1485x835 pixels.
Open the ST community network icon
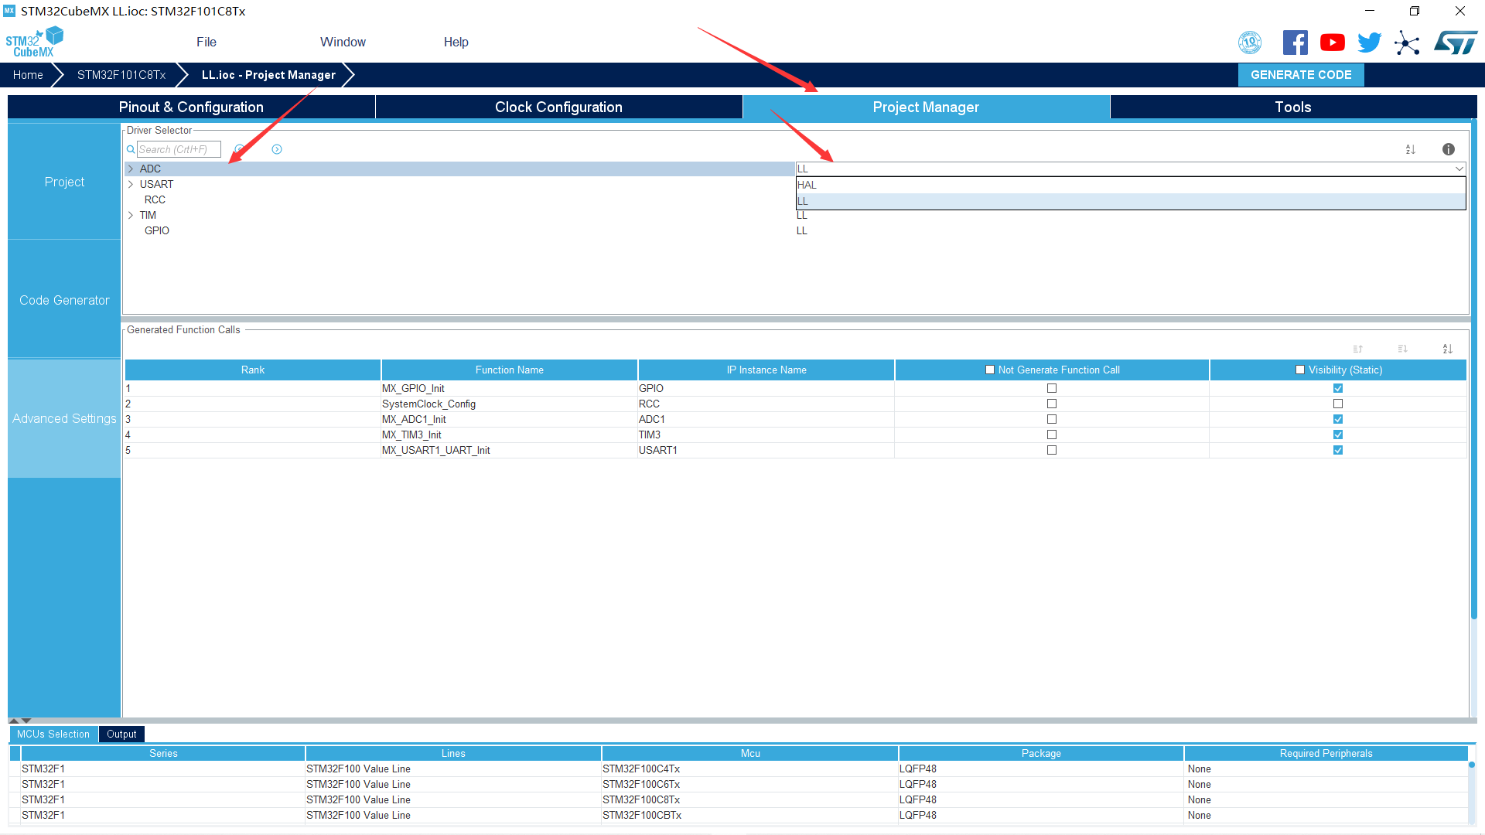[1407, 43]
